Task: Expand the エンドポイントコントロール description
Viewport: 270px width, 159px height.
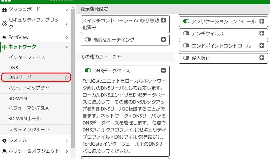Action: coord(262,46)
